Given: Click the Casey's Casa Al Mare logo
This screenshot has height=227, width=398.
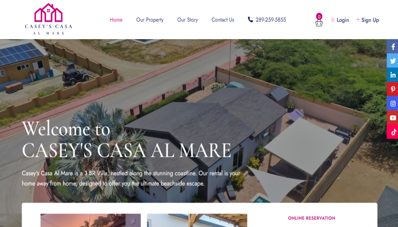Looking at the screenshot, I should (x=48, y=19).
